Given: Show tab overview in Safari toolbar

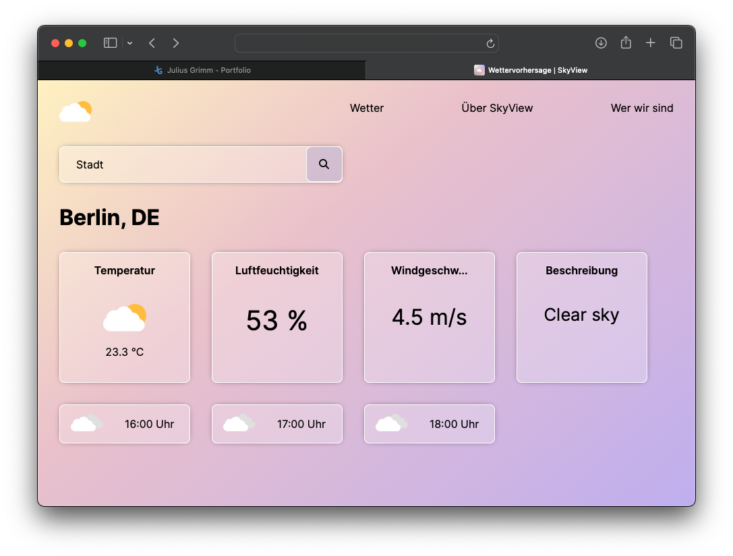Looking at the screenshot, I should tap(676, 43).
